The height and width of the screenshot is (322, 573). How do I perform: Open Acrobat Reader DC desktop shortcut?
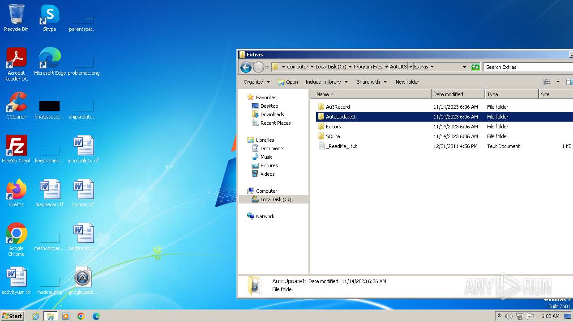coord(16,64)
